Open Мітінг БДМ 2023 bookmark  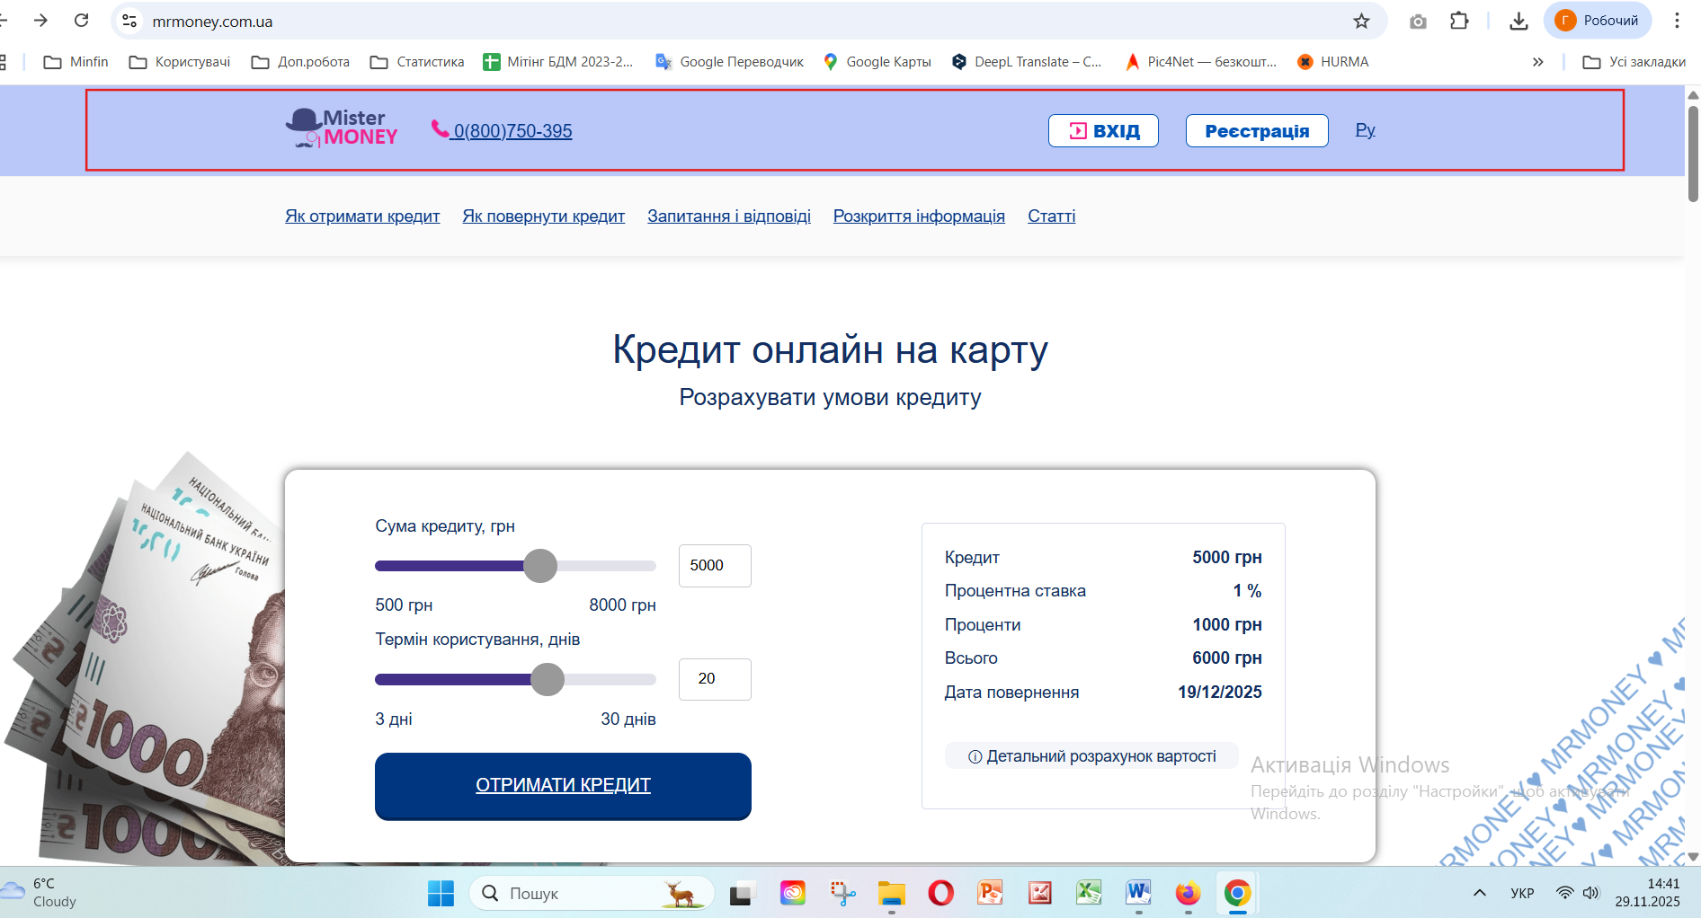[558, 62]
